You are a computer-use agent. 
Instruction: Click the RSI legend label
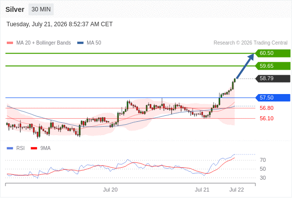[20, 148]
